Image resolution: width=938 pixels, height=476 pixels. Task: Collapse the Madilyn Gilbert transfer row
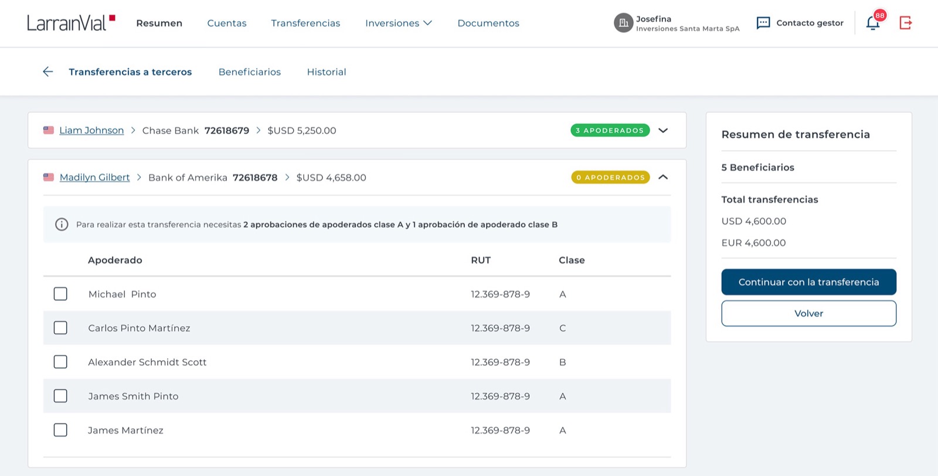tap(663, 177)
